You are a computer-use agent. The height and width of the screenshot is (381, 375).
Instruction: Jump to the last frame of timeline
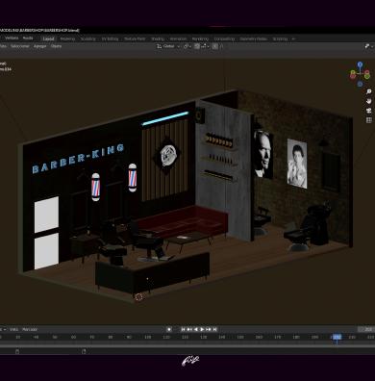click(x=215, y=329)
